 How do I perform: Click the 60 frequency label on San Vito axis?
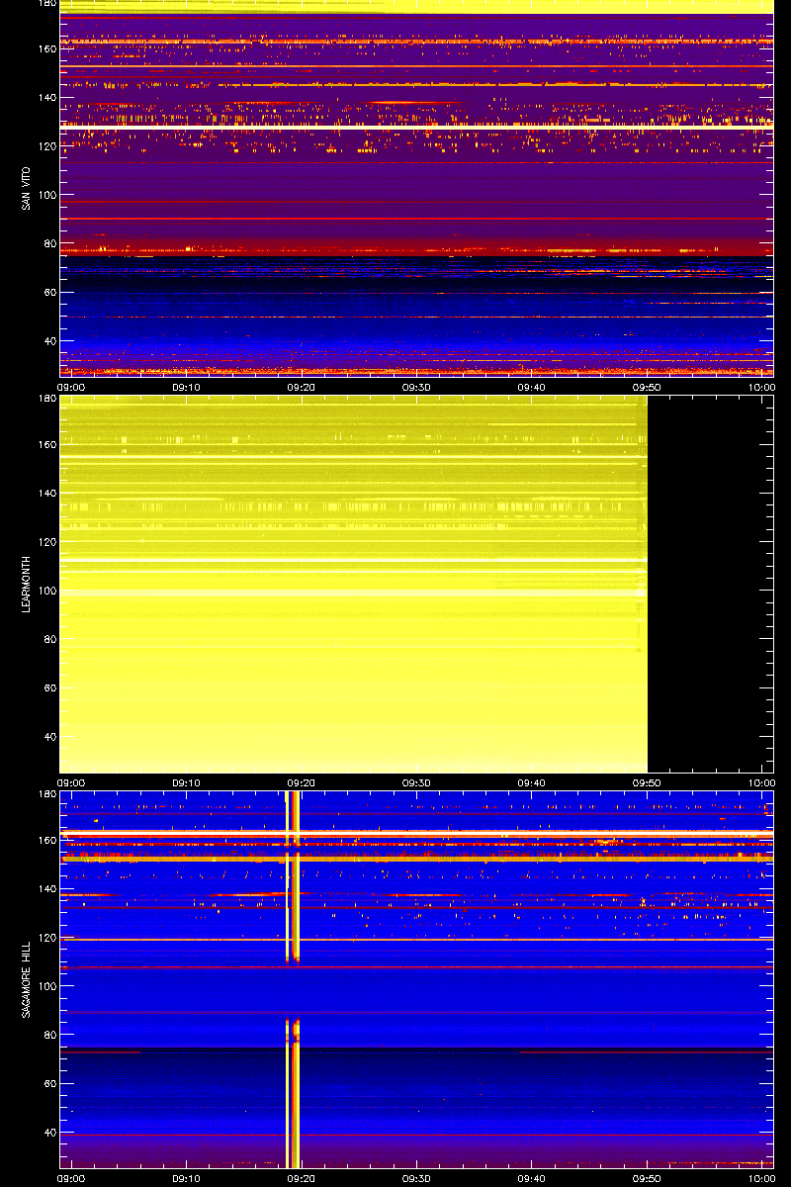(x=49, y=292)
